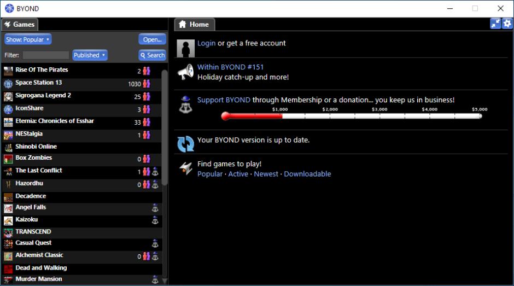Screen dimensions: 514x286
Task: Click players icon on Sigrogana Legend 2 row
Action: (x=147, y=96)
